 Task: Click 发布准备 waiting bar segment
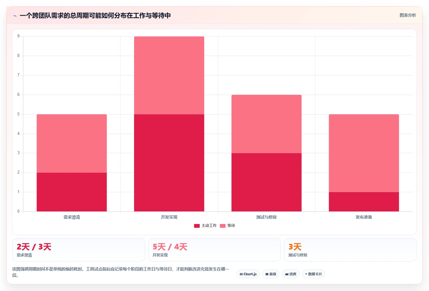tap(364, 153)
